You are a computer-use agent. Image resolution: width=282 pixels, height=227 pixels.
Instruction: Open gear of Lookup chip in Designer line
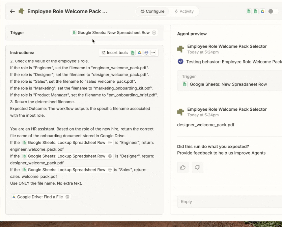click(x=110, y=156)
